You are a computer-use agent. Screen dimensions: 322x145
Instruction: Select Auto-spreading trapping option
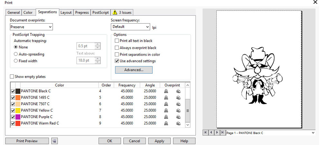(16, 54)
